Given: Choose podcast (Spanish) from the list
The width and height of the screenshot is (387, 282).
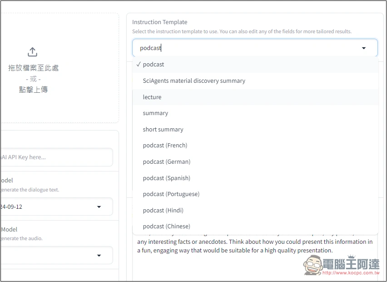Looking at the screenshot, I should pos(255,178).
